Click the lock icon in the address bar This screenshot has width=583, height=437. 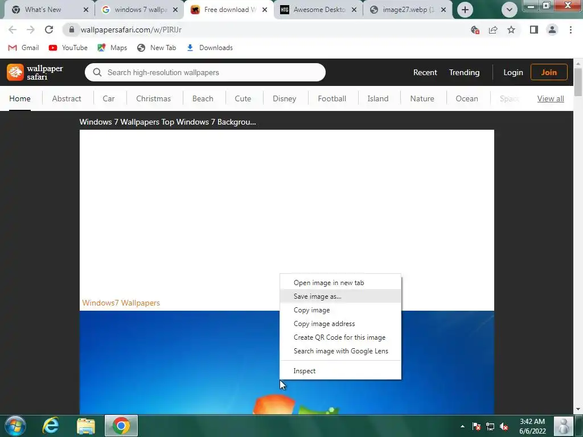pos(72,30)
